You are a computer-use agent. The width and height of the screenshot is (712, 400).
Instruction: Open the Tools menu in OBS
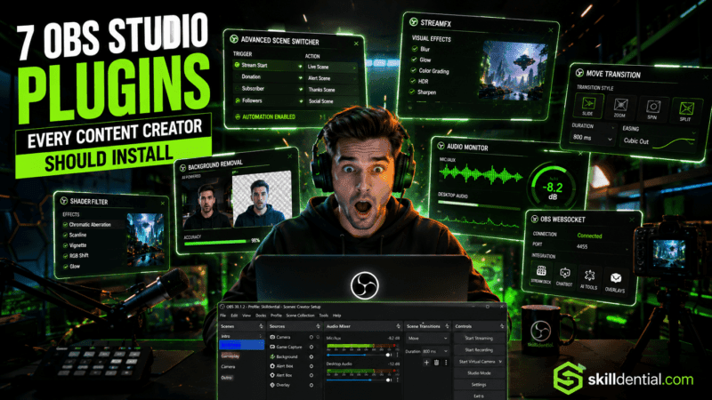coord(323,316)
